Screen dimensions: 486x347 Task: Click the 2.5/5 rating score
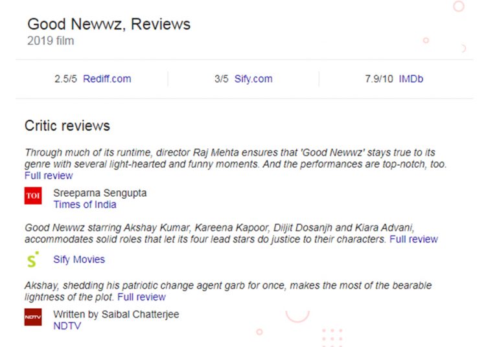(x=66, y=79)
